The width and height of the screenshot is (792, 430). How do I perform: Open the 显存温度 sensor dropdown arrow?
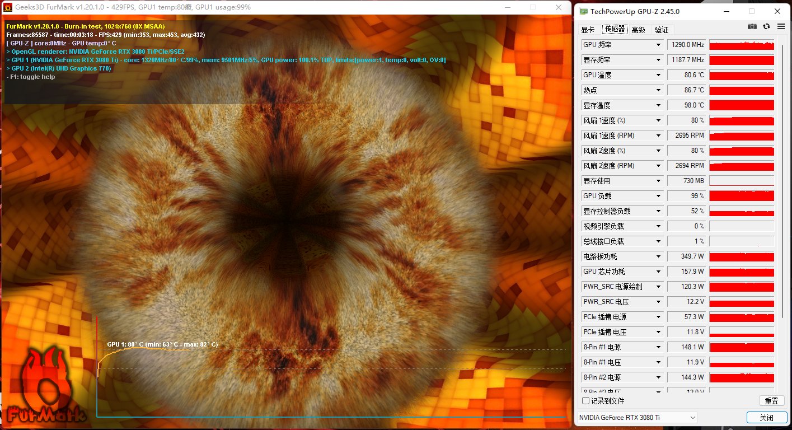pyautogui.click(x=658, y=105)
